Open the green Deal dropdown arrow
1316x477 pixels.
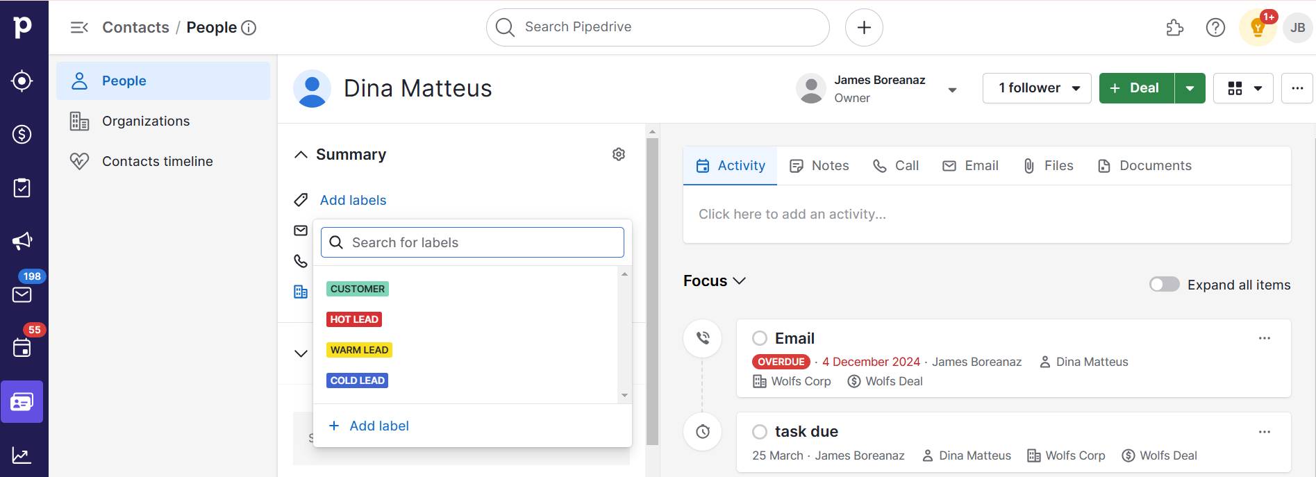click(x=1190, y=88)
